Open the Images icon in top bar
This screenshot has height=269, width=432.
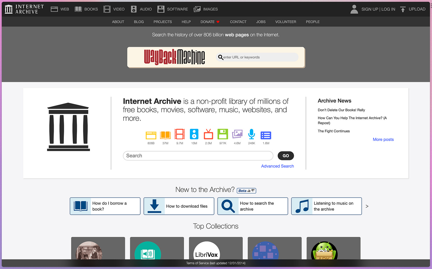197,9
